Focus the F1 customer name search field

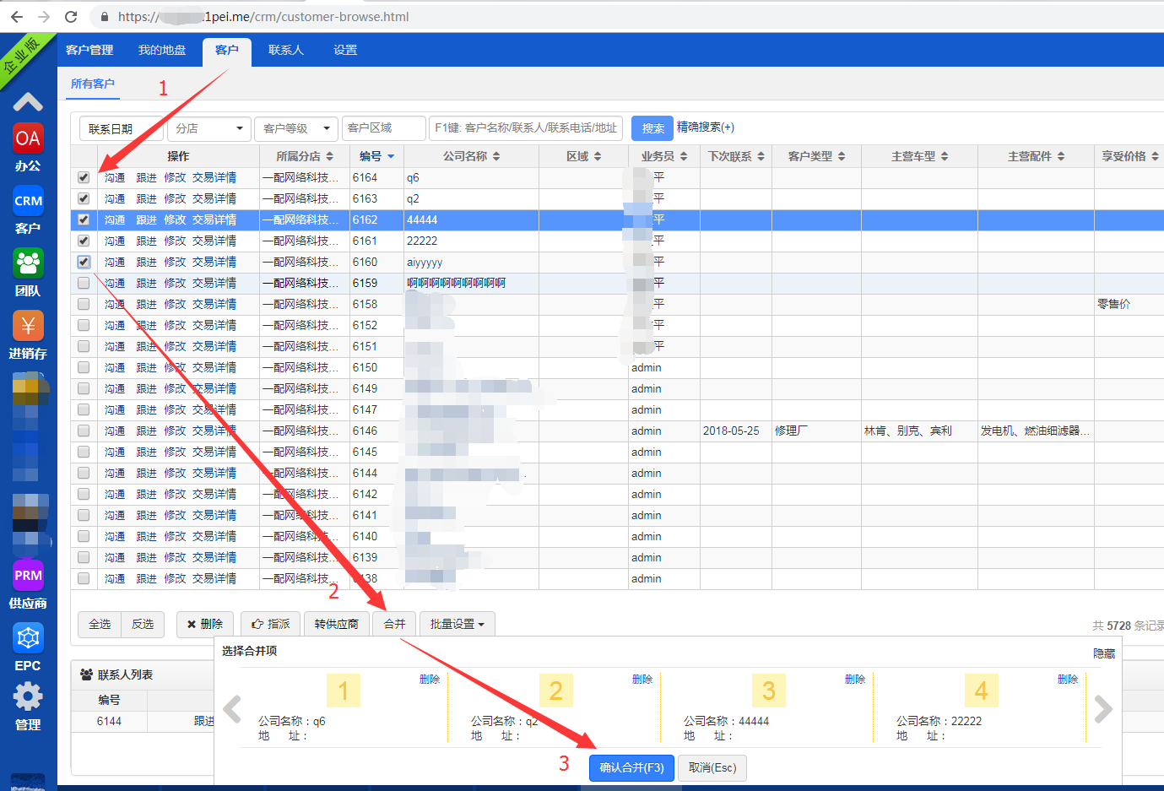pos(526,128)
